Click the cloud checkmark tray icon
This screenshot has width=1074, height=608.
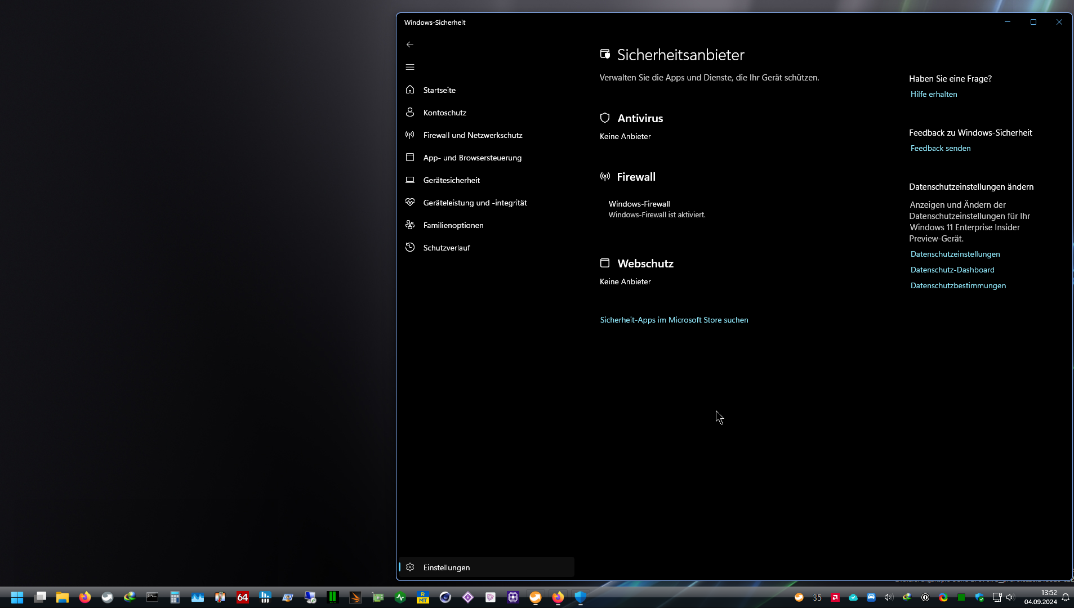pyautogui.click(x=853, y=597)
